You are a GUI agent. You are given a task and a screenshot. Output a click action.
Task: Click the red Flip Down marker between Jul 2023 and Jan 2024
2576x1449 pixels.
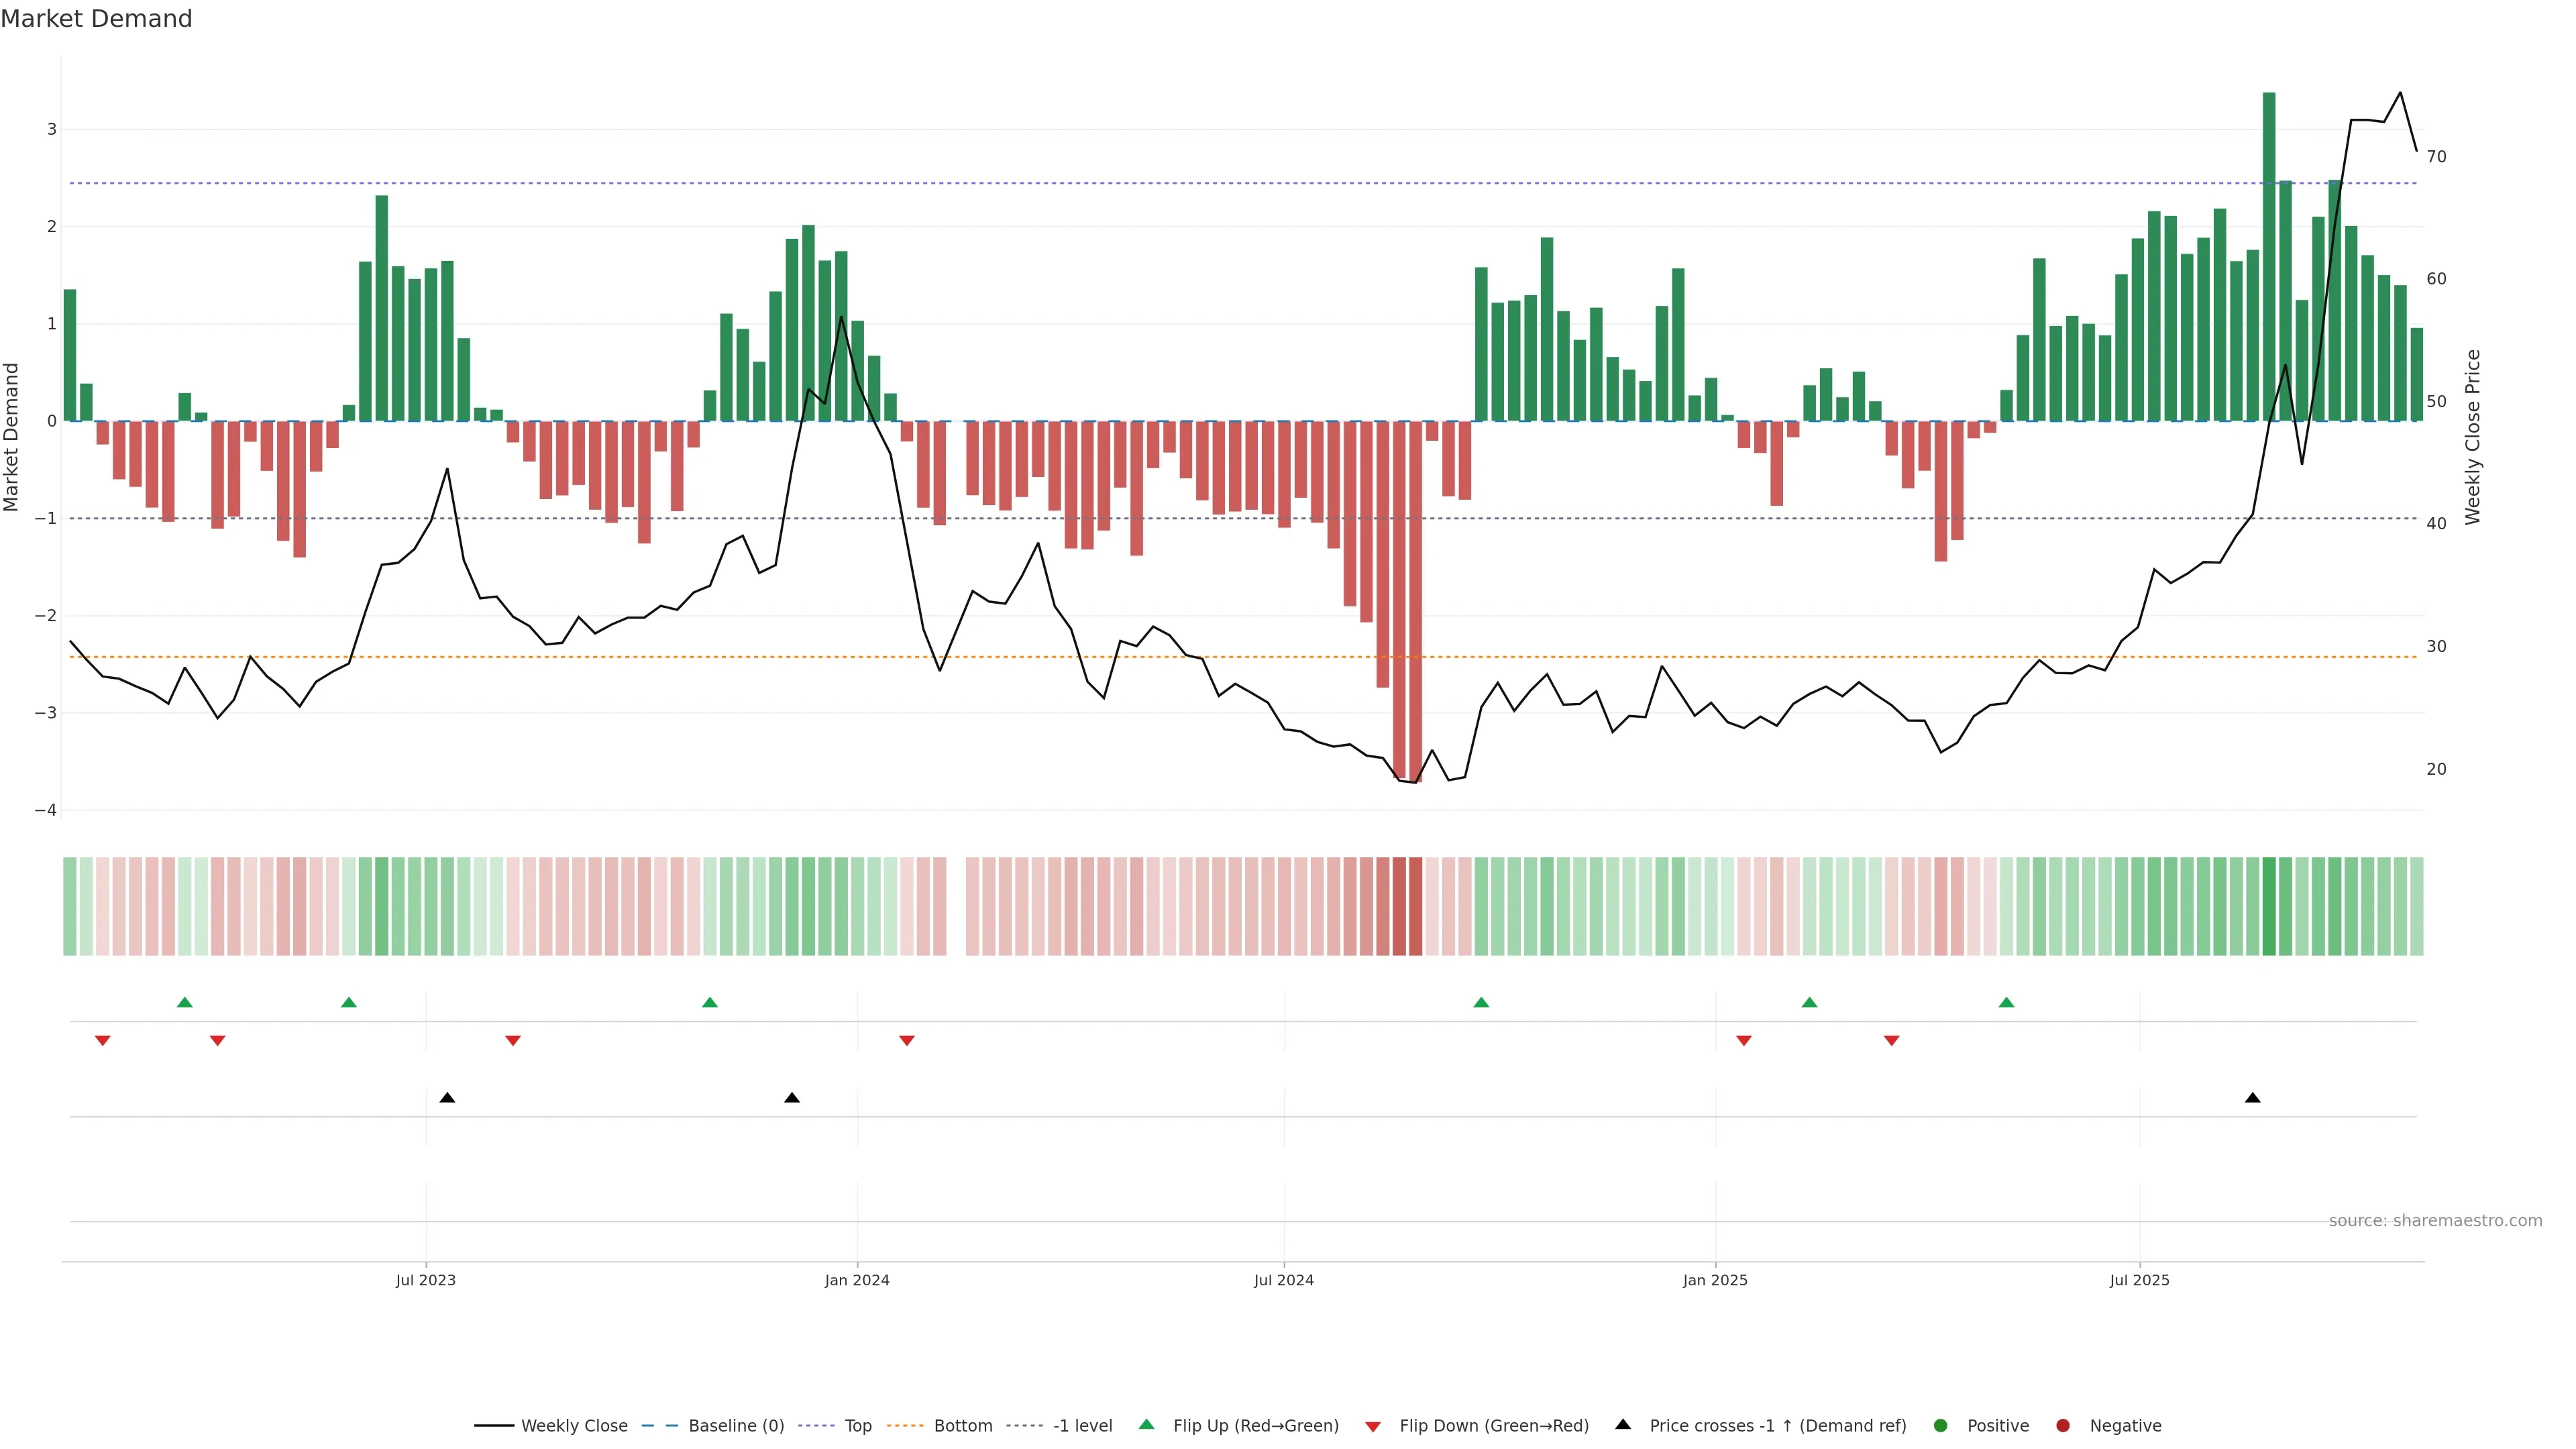point(513,1041)
